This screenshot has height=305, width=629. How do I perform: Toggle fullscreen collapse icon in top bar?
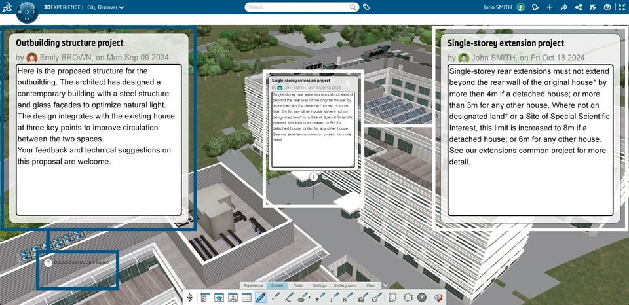pos(621,7)
